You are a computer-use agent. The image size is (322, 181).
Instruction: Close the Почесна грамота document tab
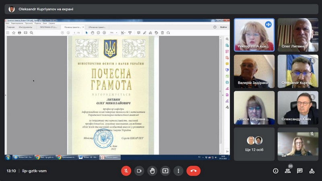[x=83, y=27]
